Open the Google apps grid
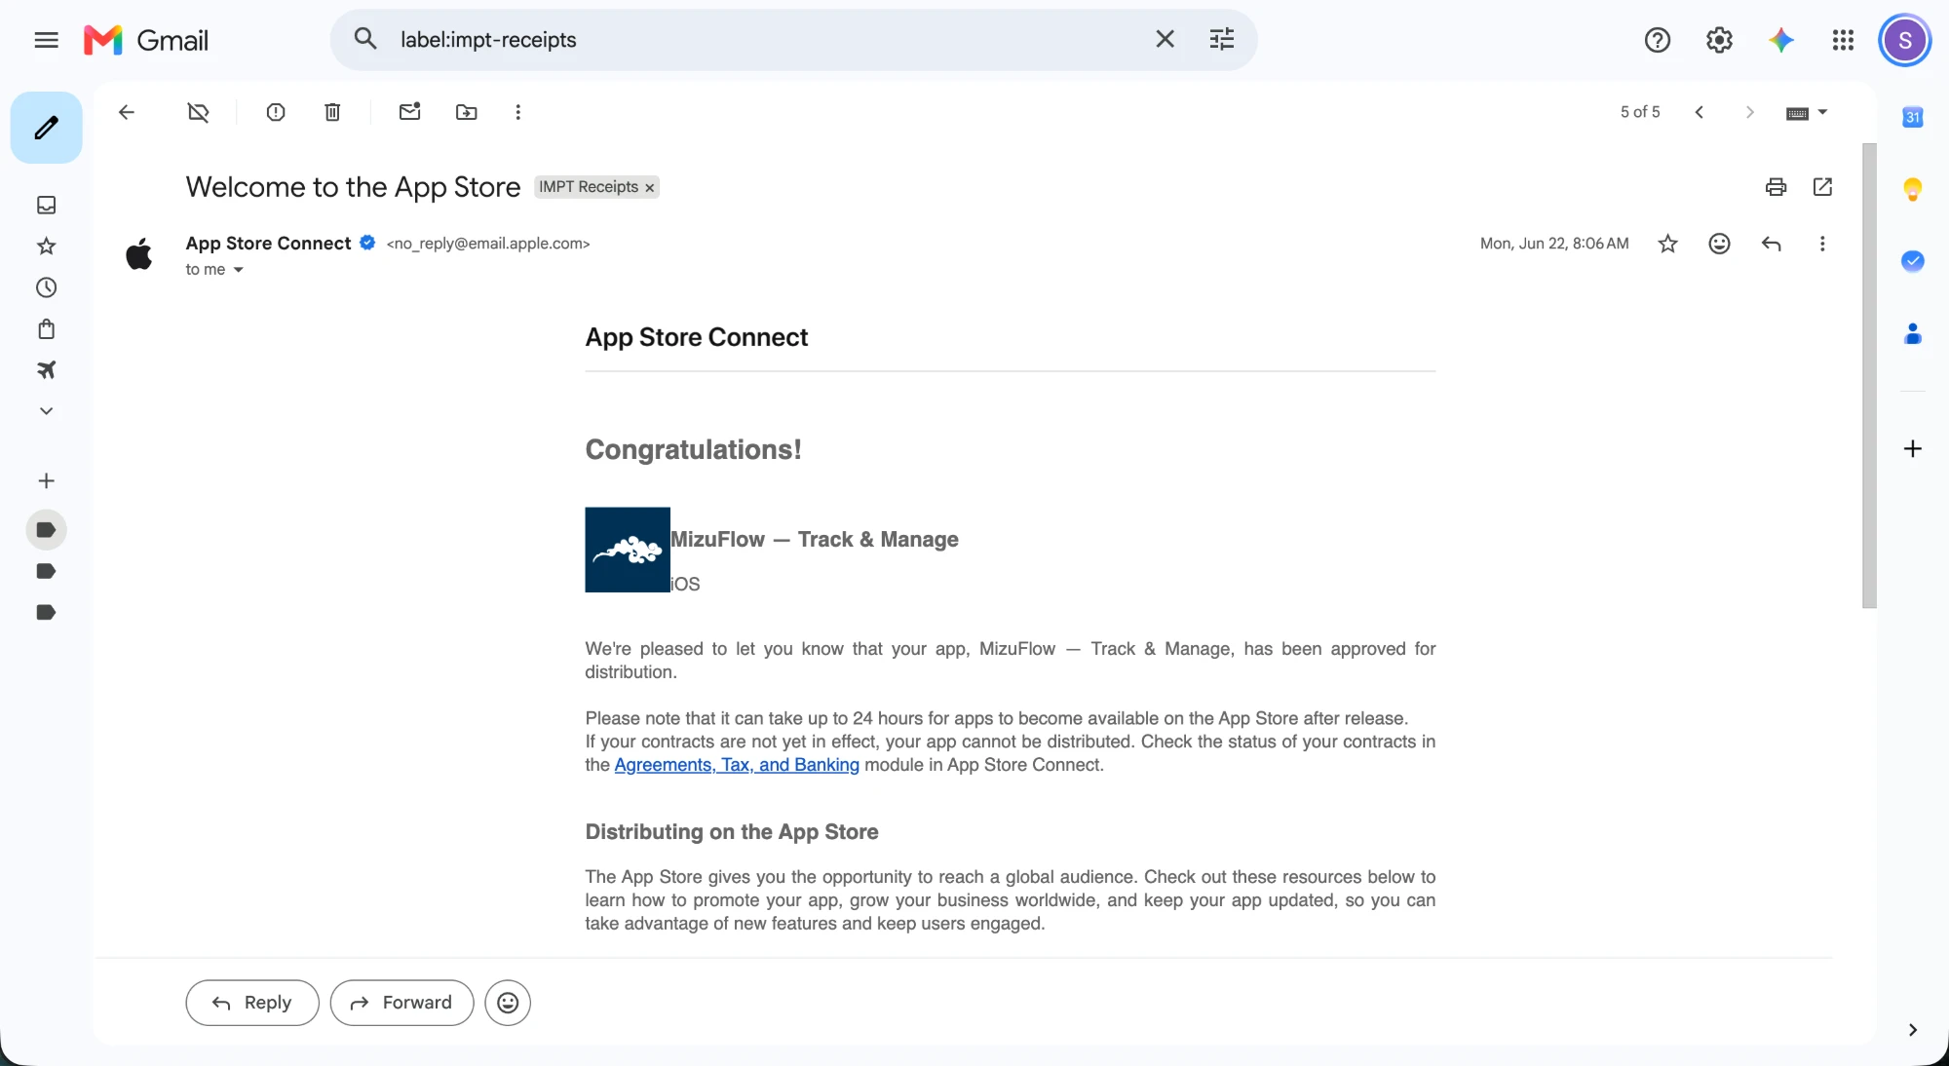The image size is (1949, 1066). [x=1843, y=40]
